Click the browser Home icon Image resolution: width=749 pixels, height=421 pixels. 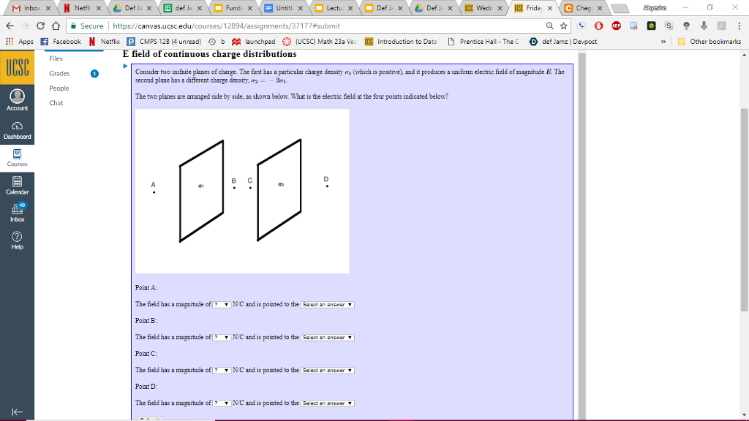coord(56,26)
